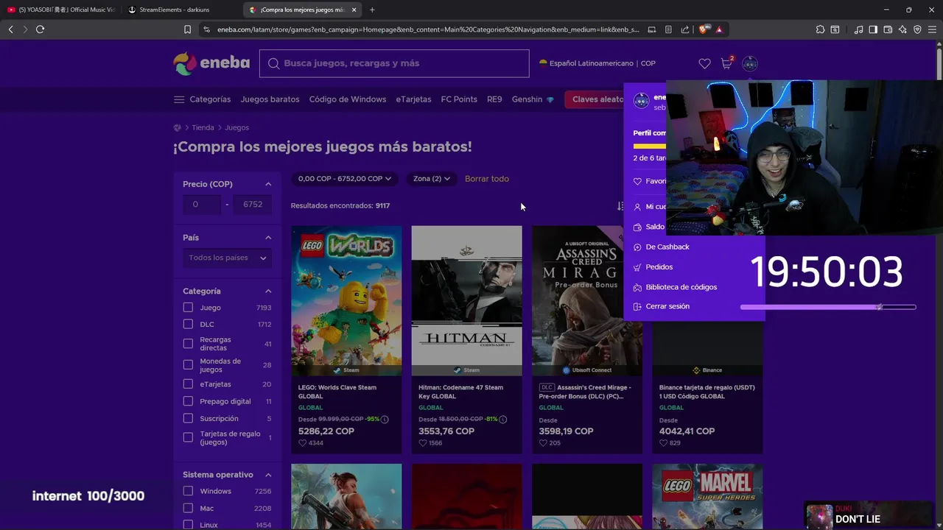The height and width of the screenshot is (530, 943).
Task: Switch to StreamElements browser tab
Action: point(180,10)
